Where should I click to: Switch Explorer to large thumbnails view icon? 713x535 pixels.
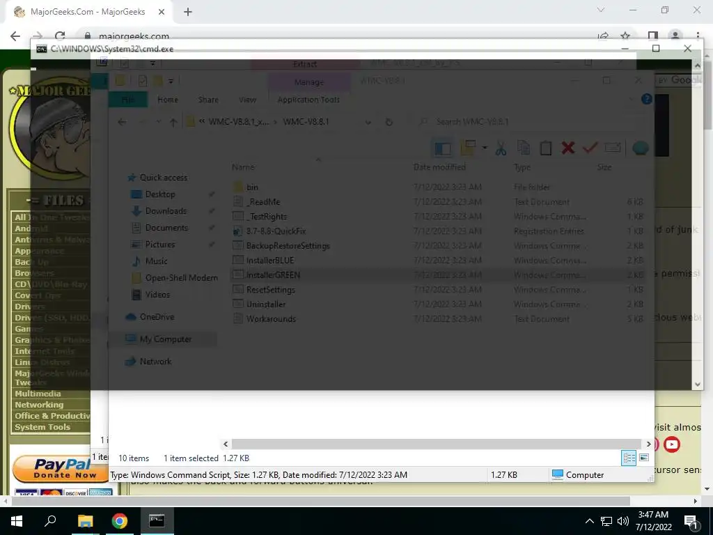[644, 458]
